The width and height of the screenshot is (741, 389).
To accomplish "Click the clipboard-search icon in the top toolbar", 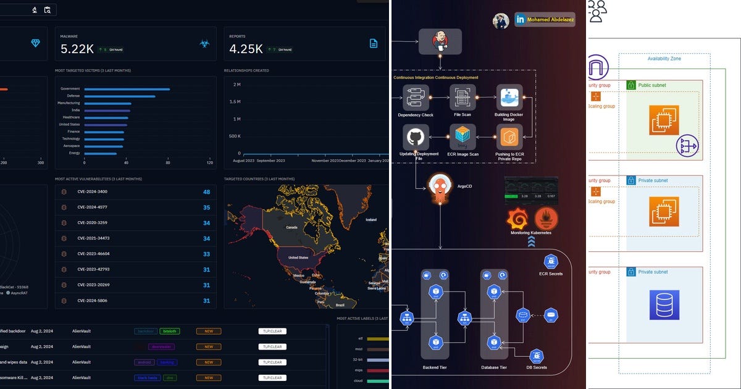I will 48,9.
